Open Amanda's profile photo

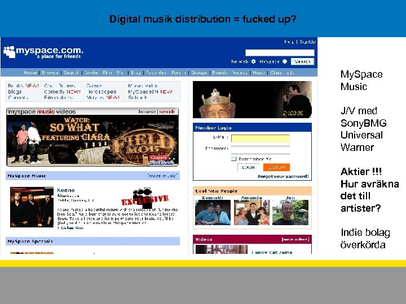251,212
